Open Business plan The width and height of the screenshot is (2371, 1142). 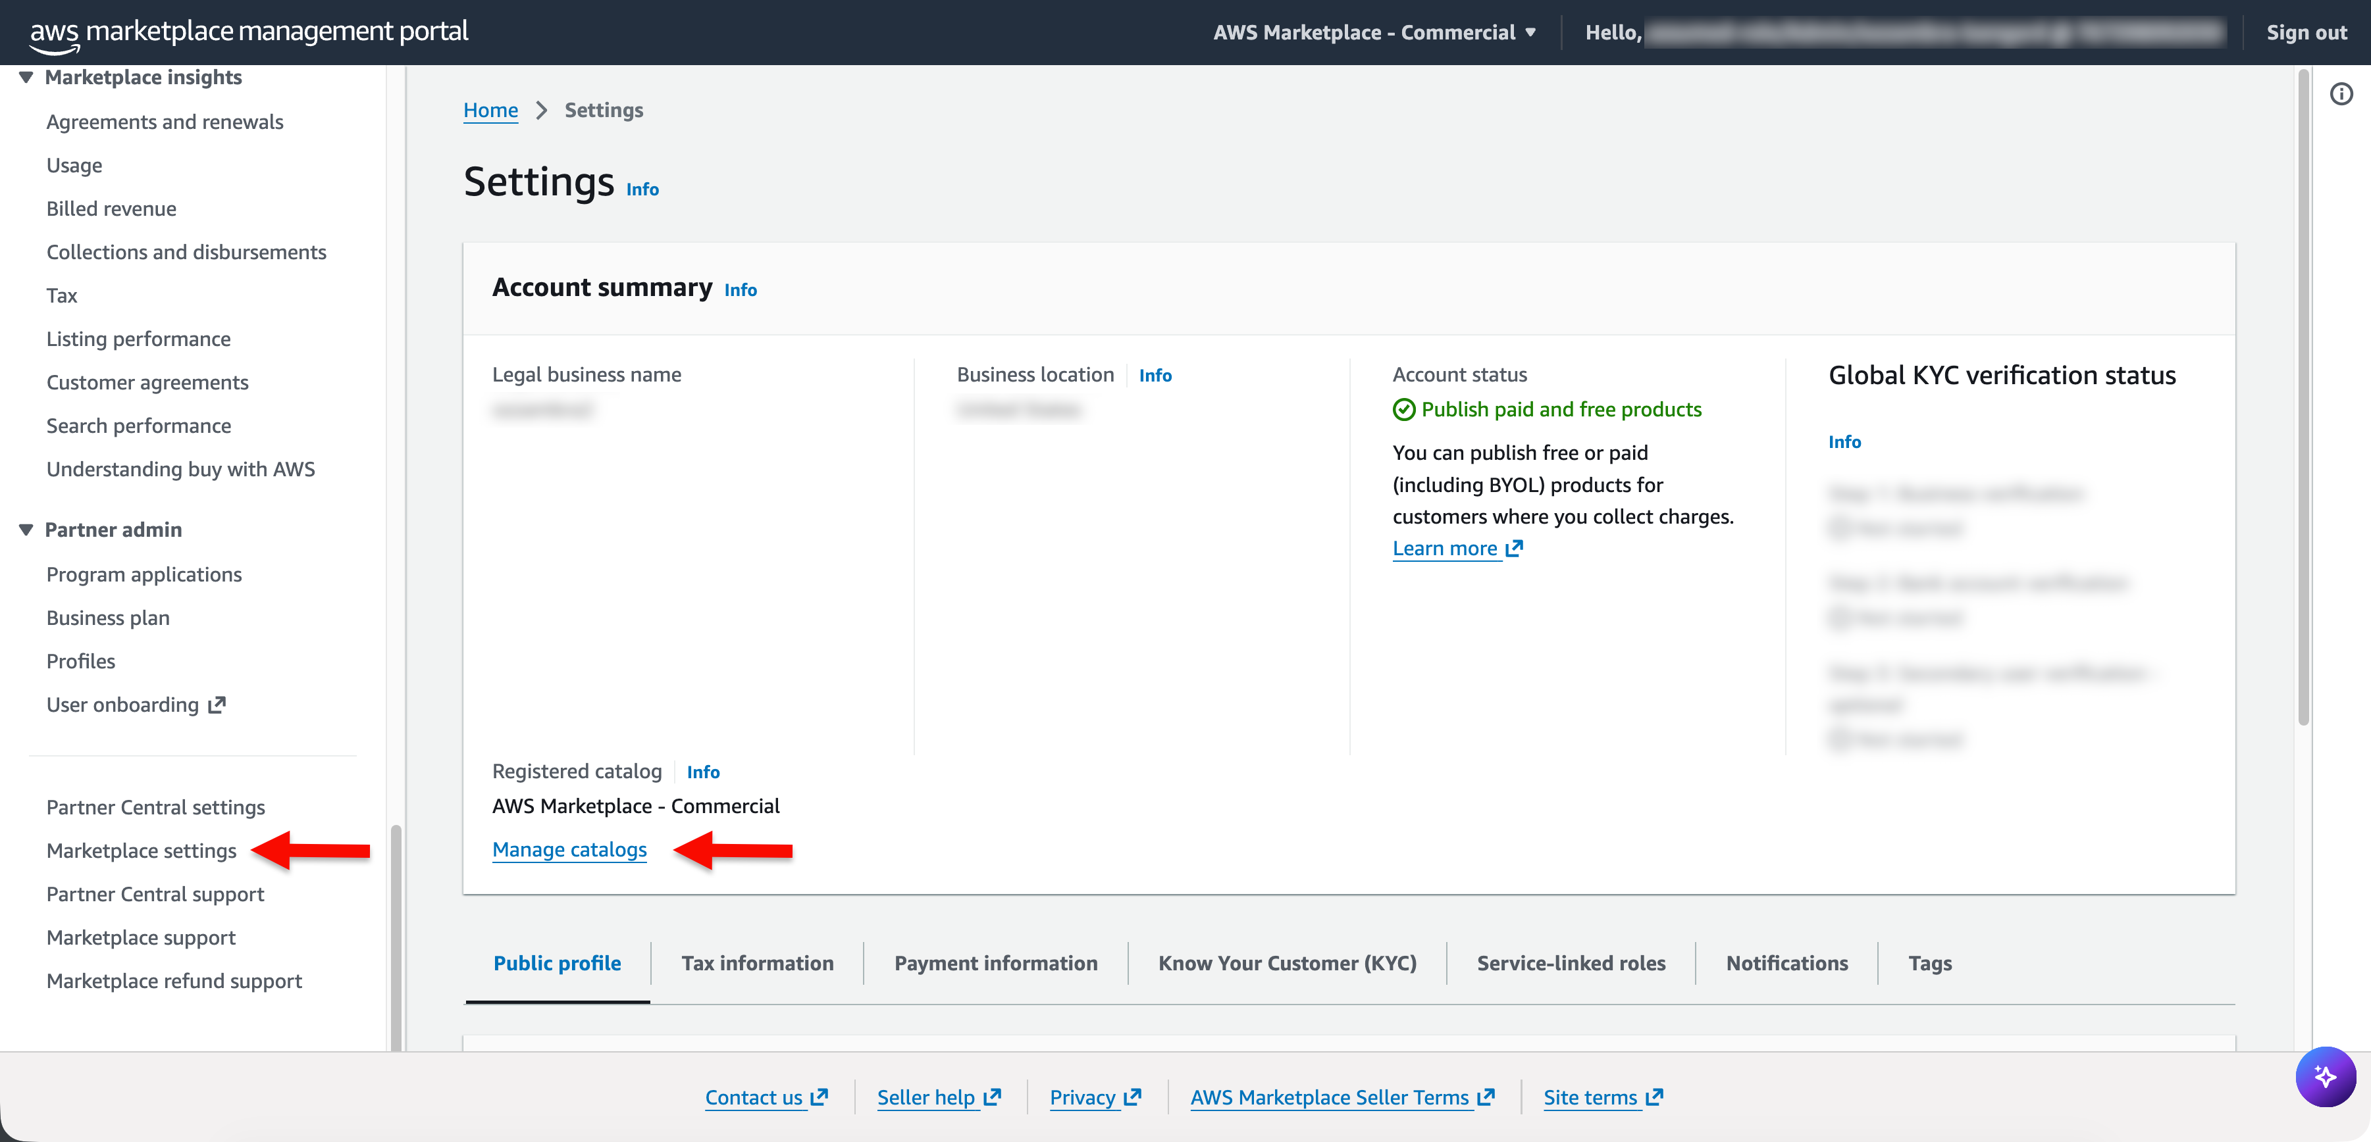[x=108, y=618]
